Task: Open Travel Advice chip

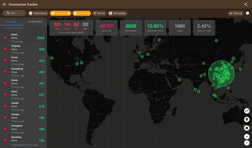Action: pyautogui.click(x=38, y=13)
